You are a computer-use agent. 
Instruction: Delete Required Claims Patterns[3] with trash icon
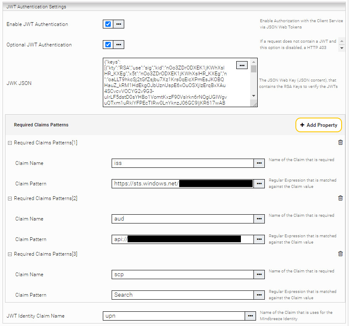coord(340,254)
